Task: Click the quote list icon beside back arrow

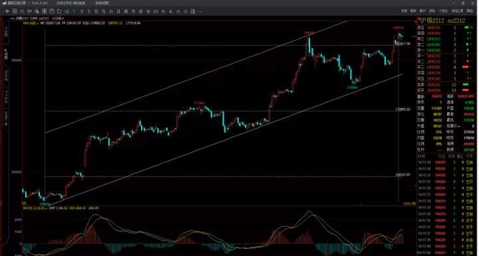Action: 15,11
